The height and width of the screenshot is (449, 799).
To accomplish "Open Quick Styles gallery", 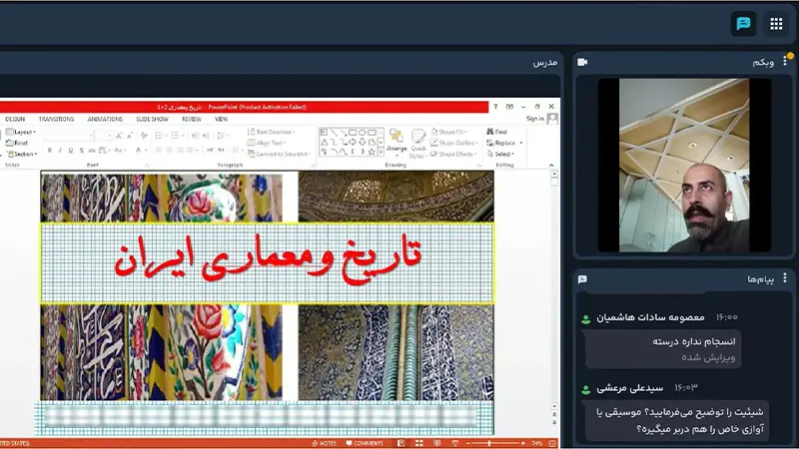I will (418, 143).
